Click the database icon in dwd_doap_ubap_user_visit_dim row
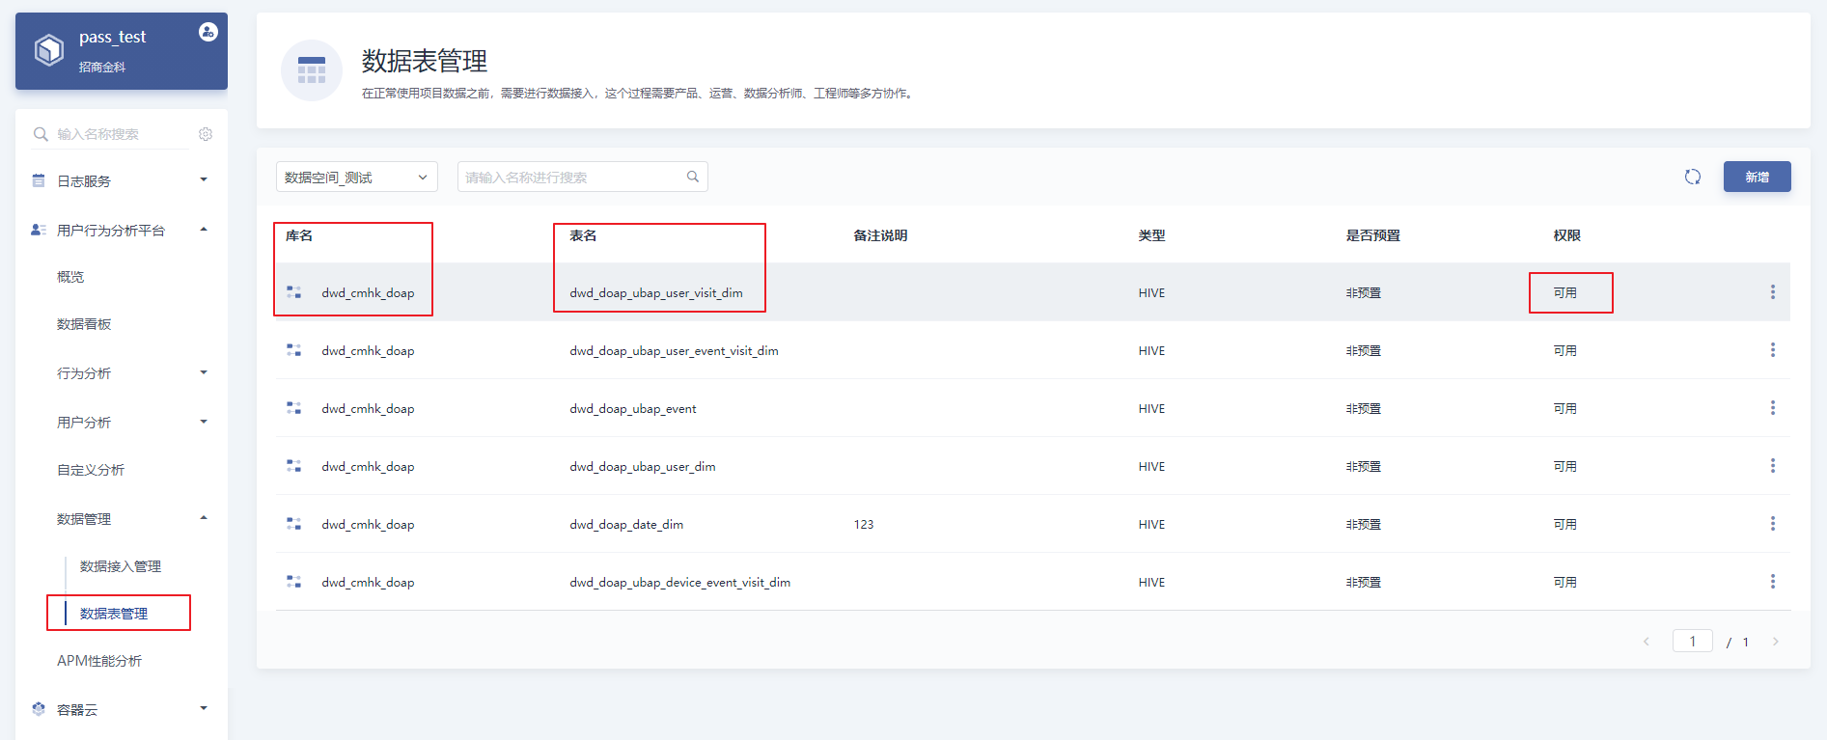Screen dimensions: 1827x740 [x=294, y=292]
